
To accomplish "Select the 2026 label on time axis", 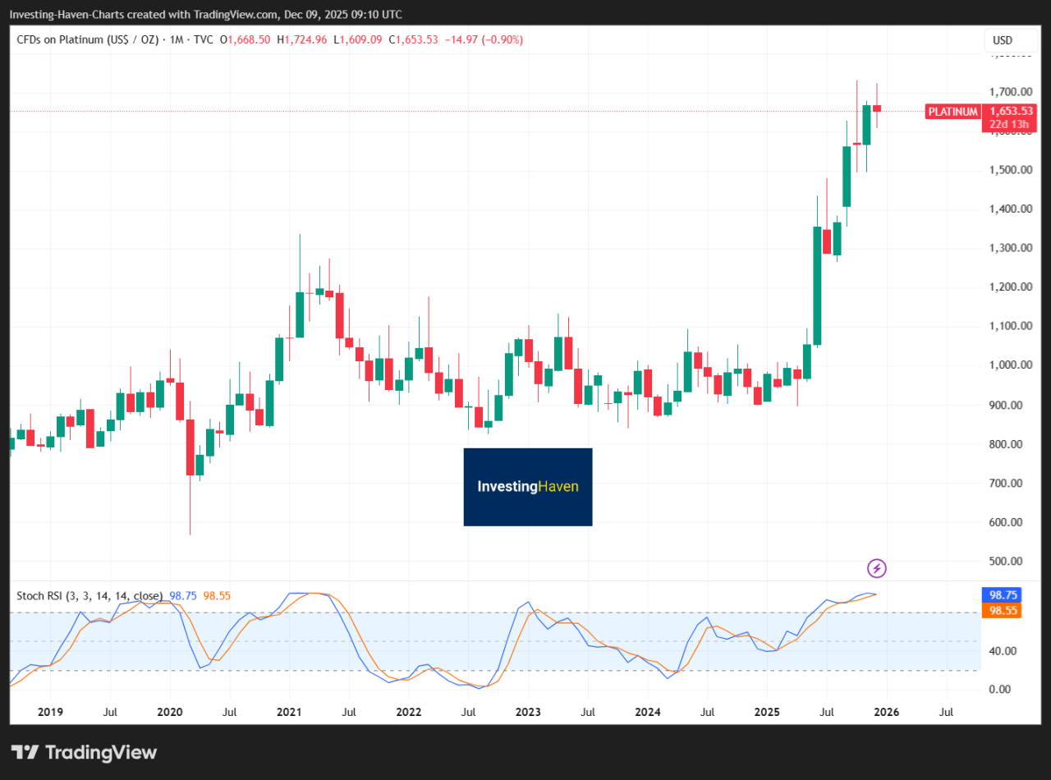I will click(887, 712).
